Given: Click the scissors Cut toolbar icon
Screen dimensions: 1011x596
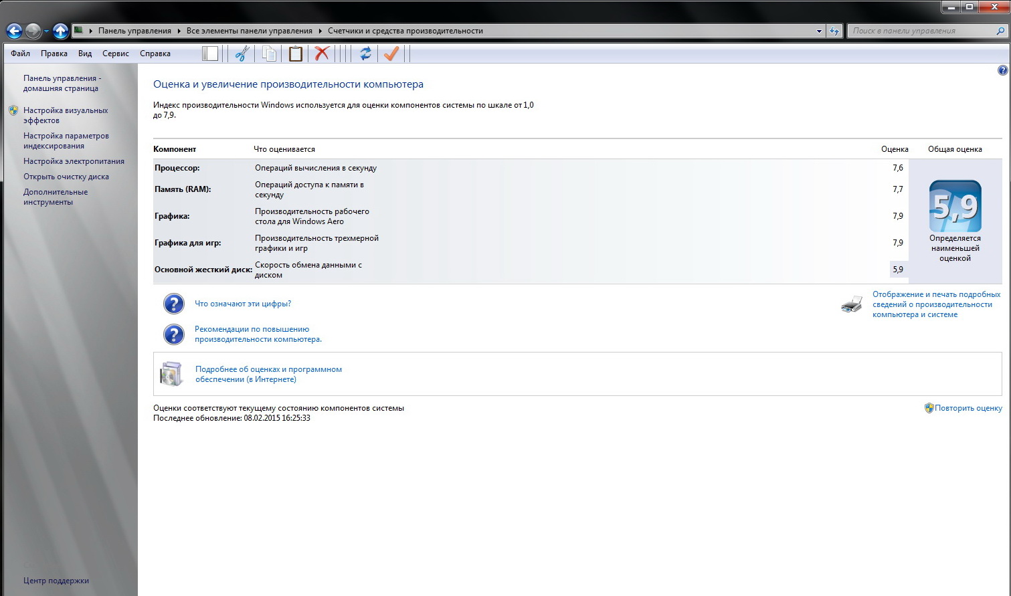Looking at the screenshot, I should pyautogui.click(x=242, y=54).
